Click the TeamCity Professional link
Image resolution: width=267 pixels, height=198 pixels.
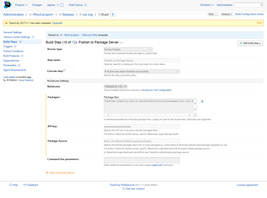[x=122, y=185]
